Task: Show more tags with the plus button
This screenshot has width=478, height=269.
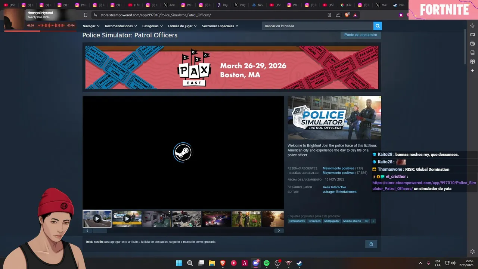Action: click(373, 221)
